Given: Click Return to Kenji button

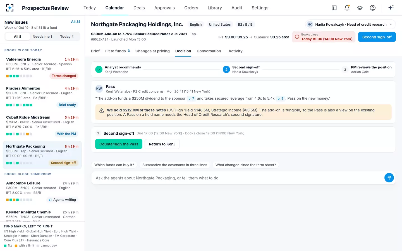Looking at the screenshot, I should (x=162, y=144).
